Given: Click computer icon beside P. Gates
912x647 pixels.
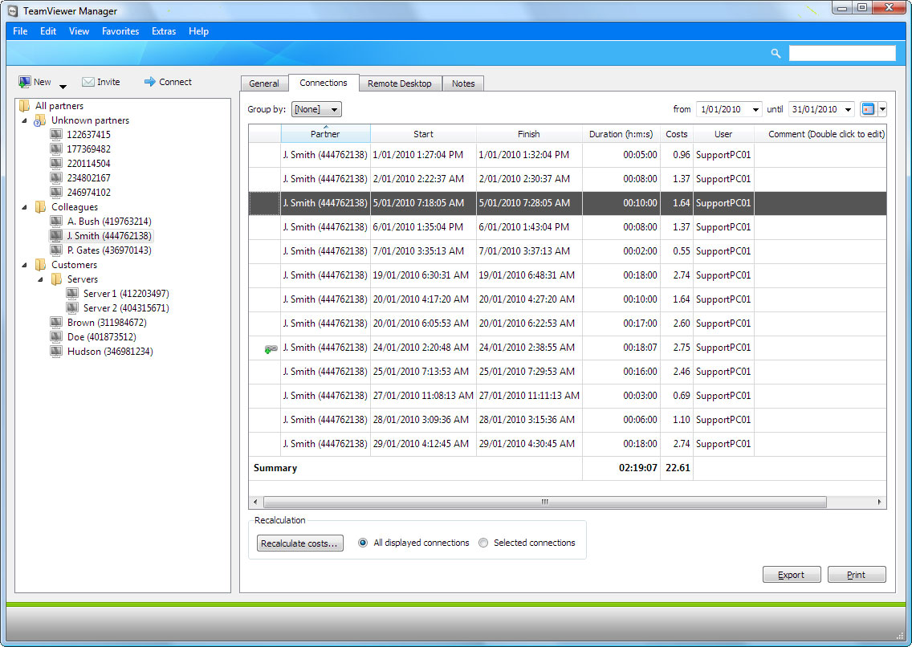Looking at the screenshot, I should pos(56,250).
